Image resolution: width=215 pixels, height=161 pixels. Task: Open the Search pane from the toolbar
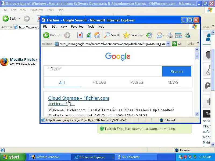coord(112,35)
